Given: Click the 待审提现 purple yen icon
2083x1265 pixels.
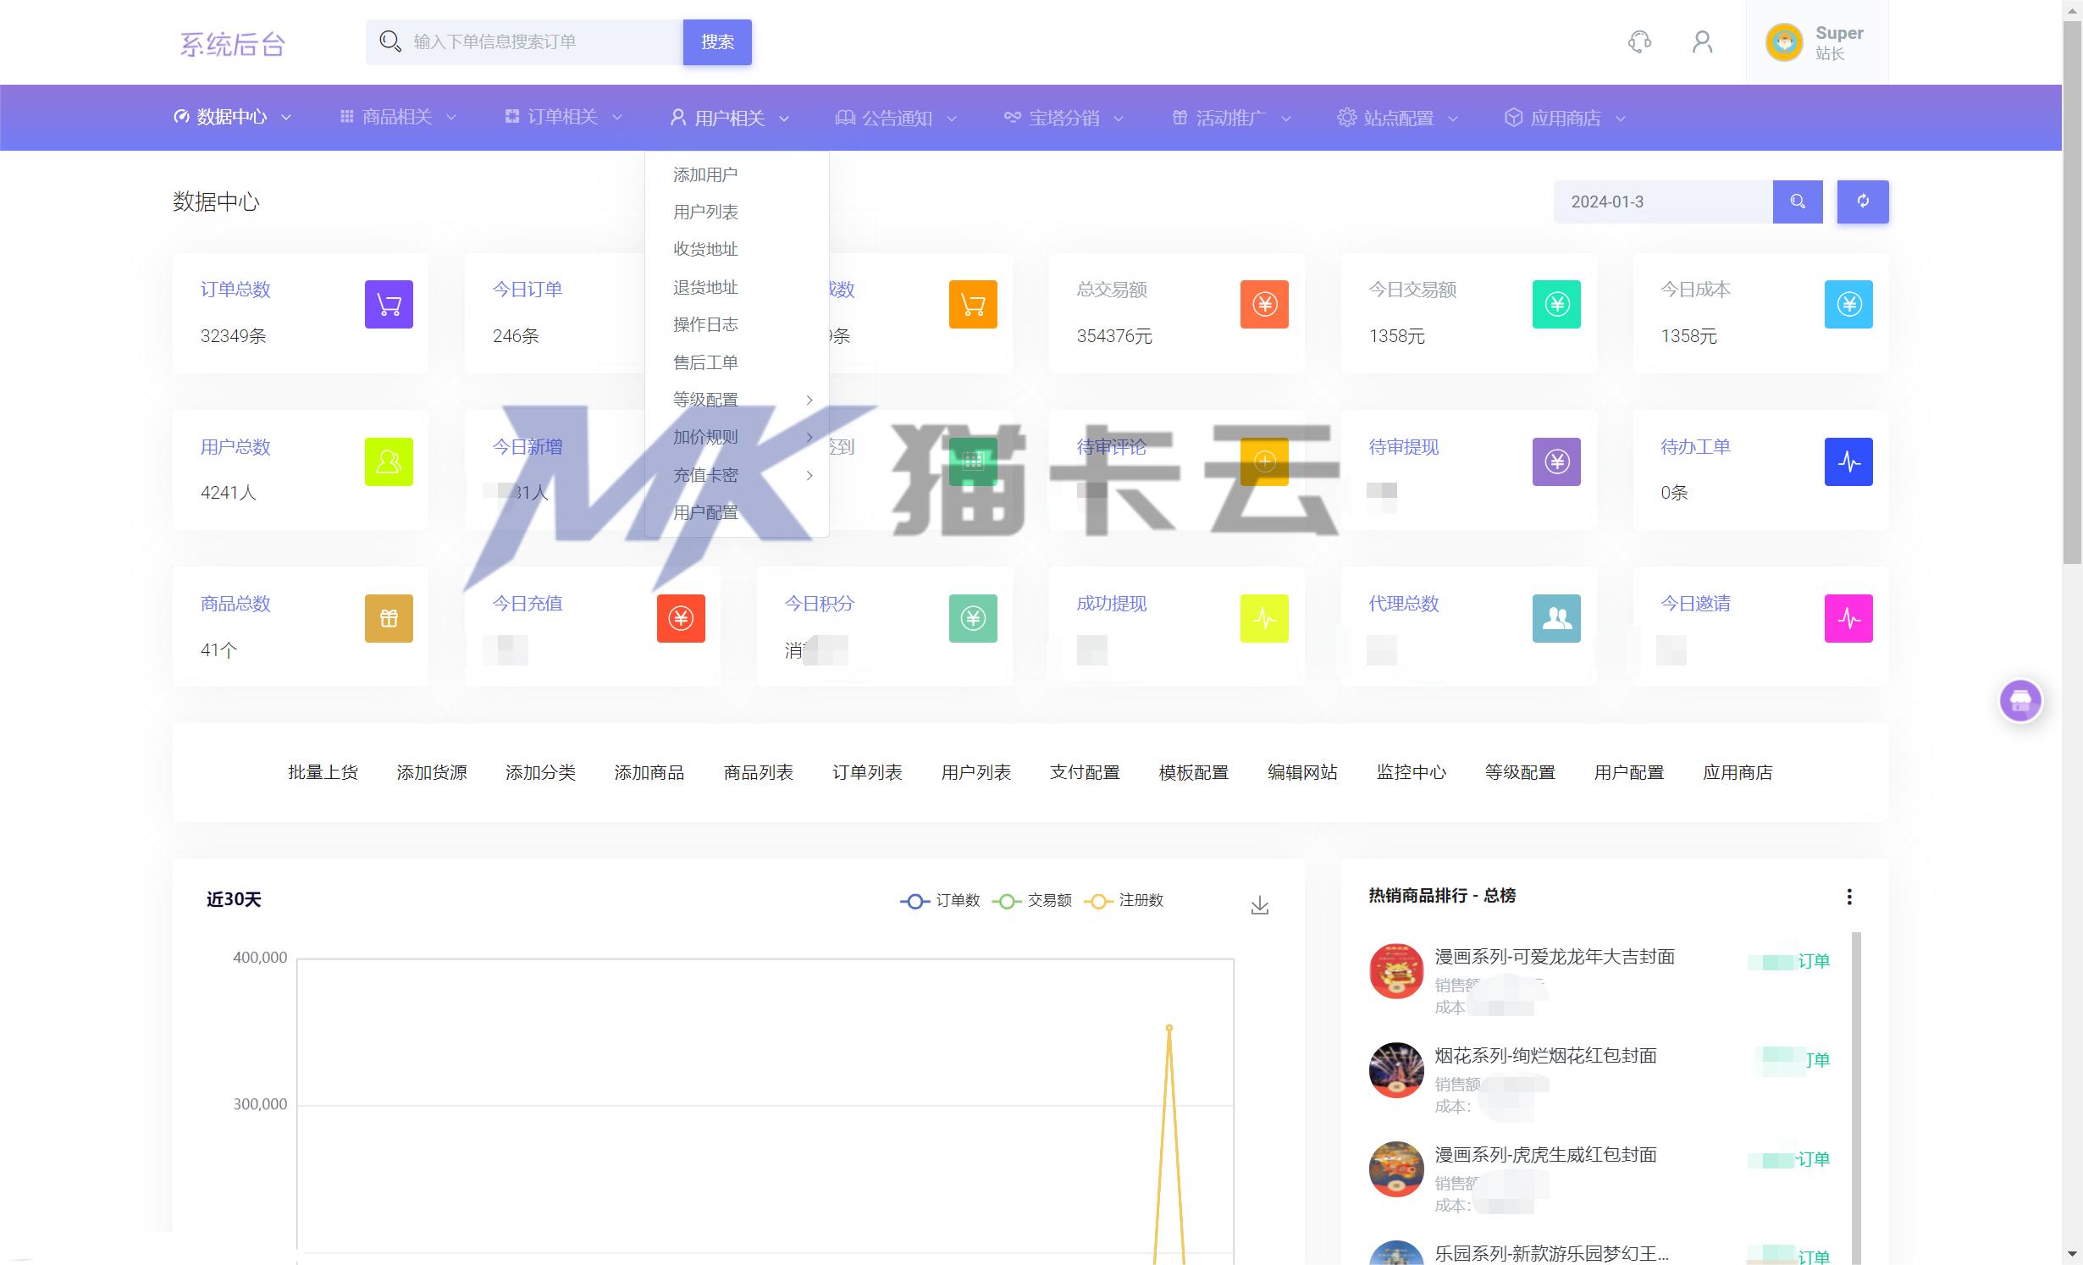Looking at the screenshot, I should click(1556, 461).
